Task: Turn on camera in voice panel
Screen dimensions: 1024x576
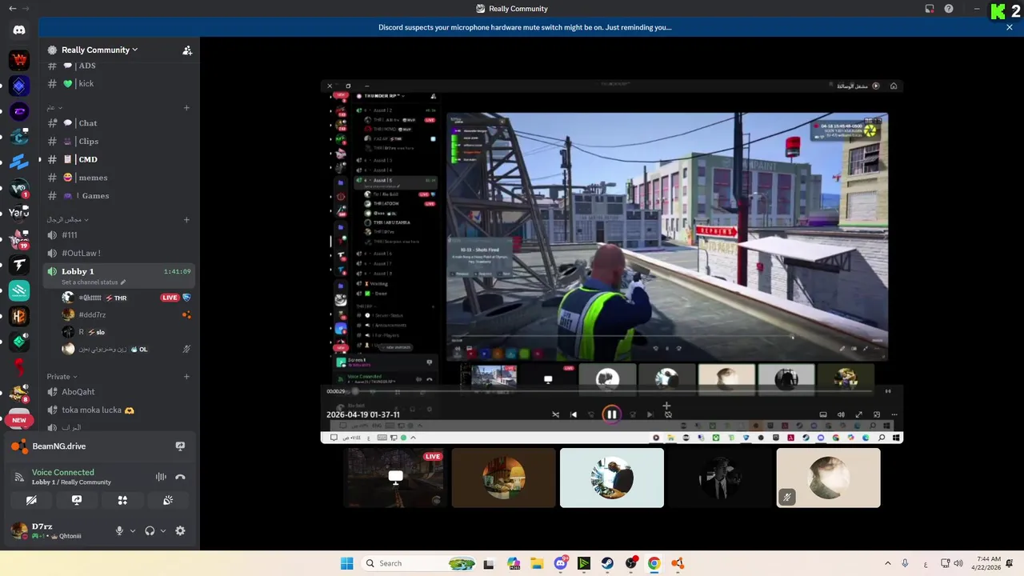Action: 31,500
